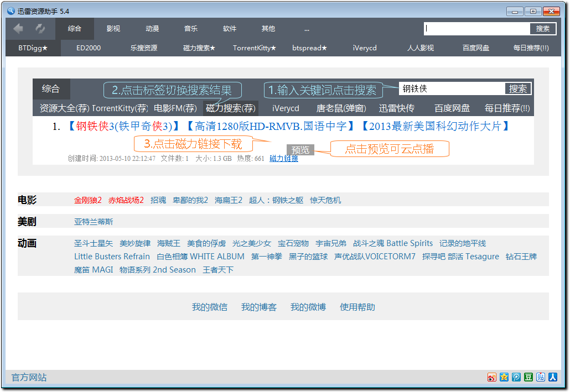Viewport: 570px width, 392px height.
Task: Switch to the 影视 category tab
Action: coord(113,28)
